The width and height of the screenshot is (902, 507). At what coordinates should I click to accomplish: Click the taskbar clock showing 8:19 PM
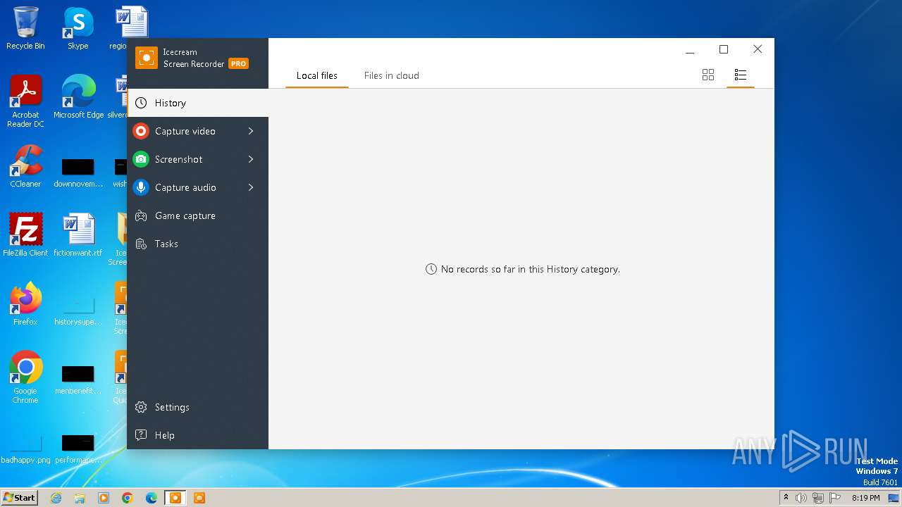[x=866, y=498]
